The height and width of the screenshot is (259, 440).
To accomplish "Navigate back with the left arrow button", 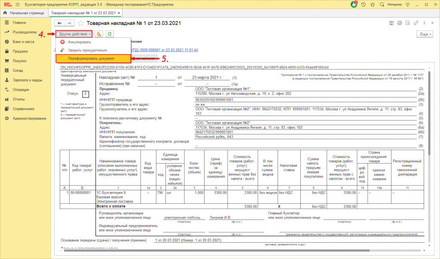I will pos(60,23).
